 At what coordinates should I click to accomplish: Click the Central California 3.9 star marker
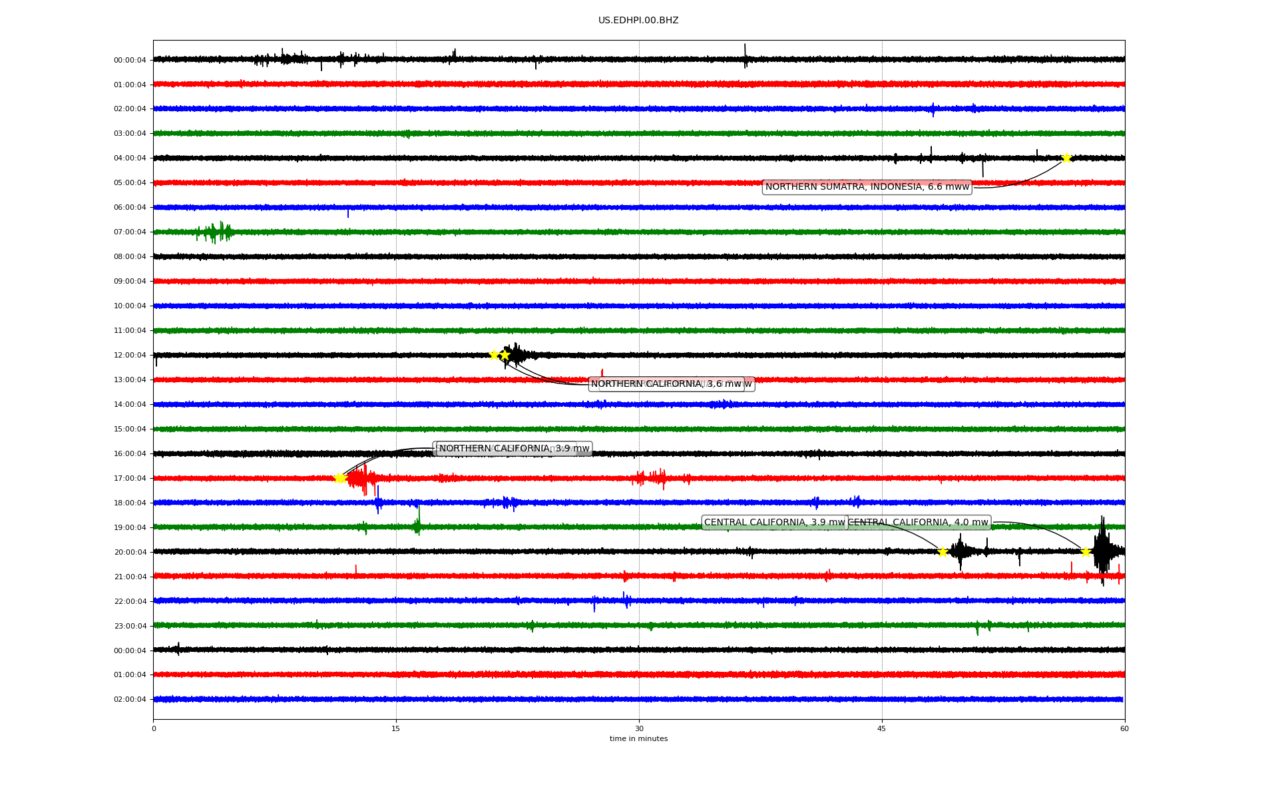(943, 552)
